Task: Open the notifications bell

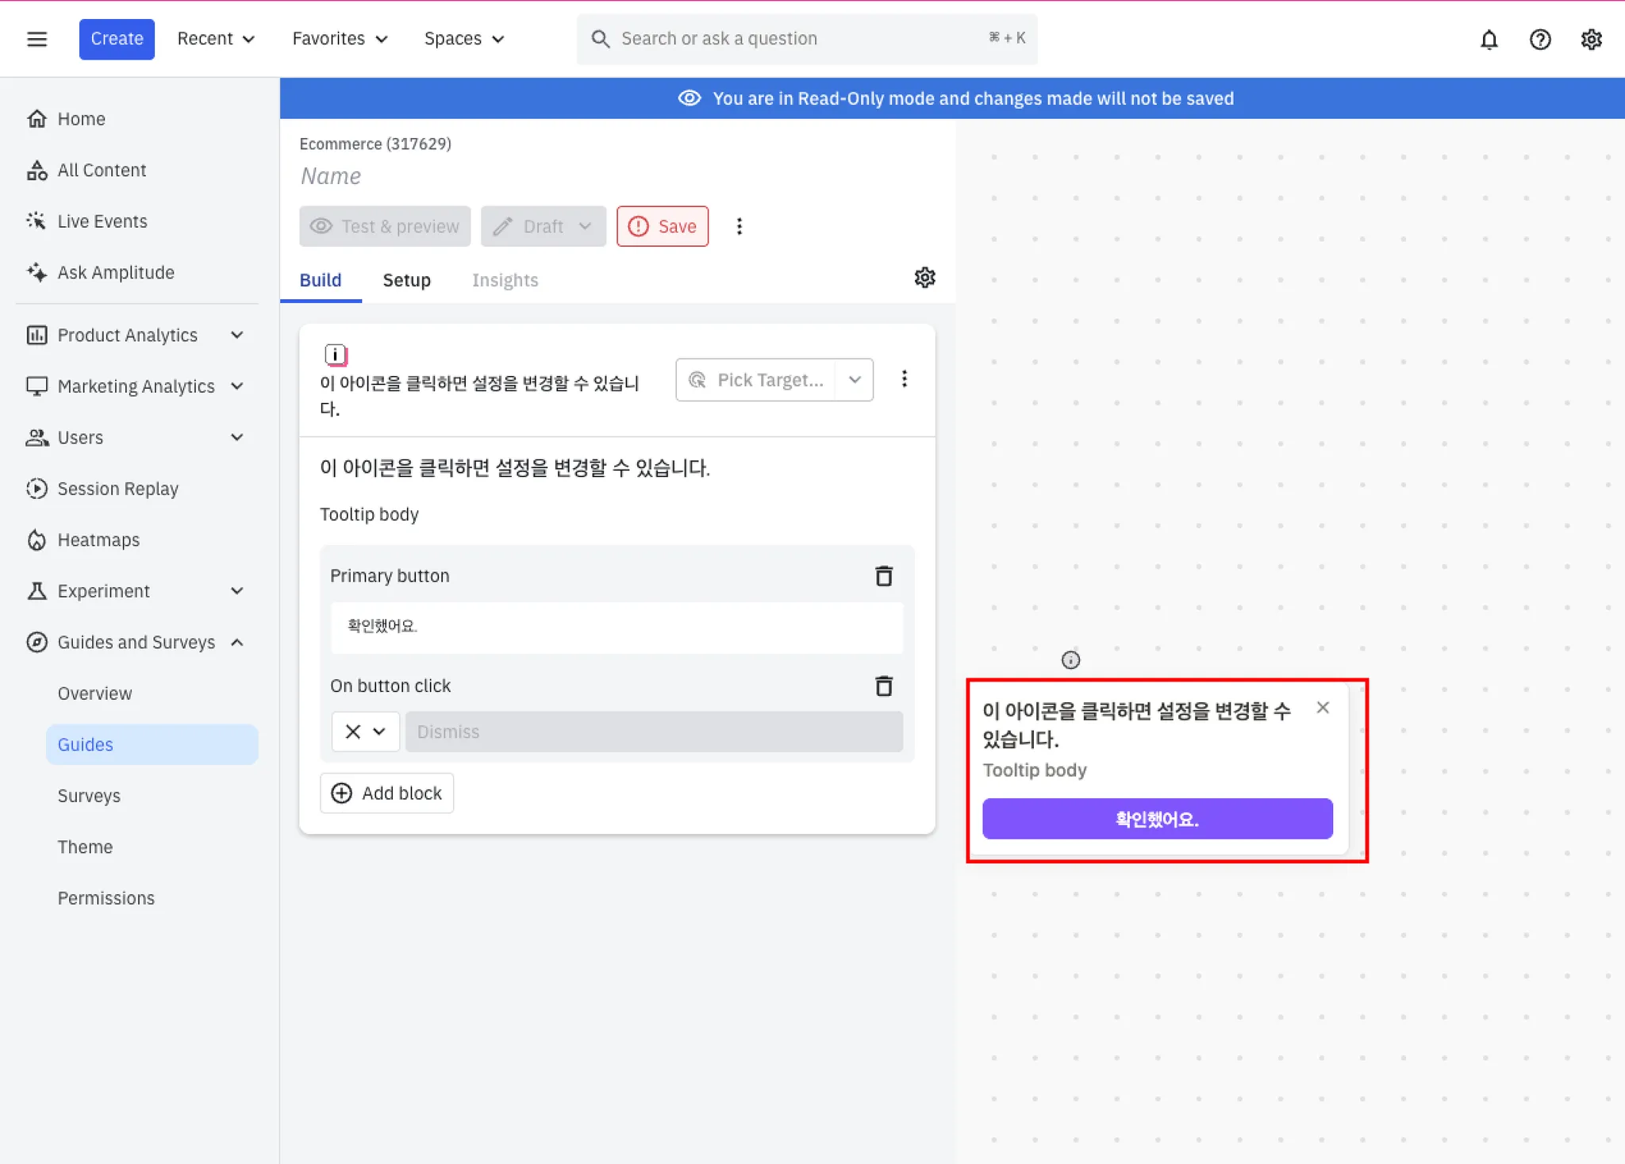Action: coord(1489,39)
